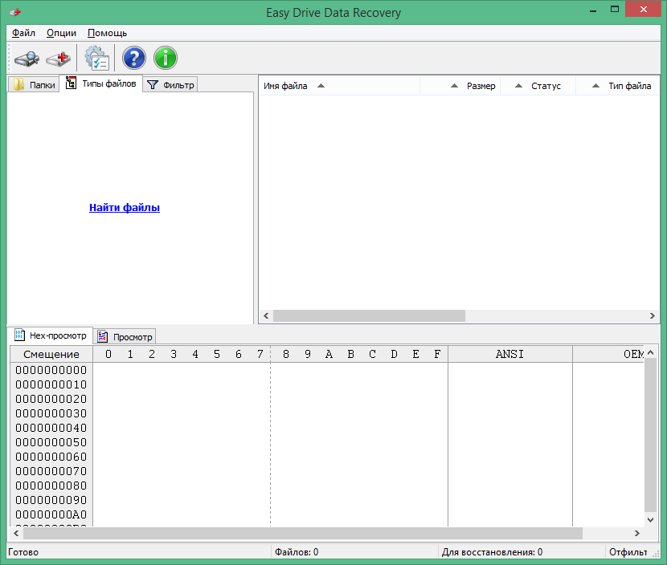Open the Файл menu
The width and height of the screenshot is (667, 565).
click(23, 33)
